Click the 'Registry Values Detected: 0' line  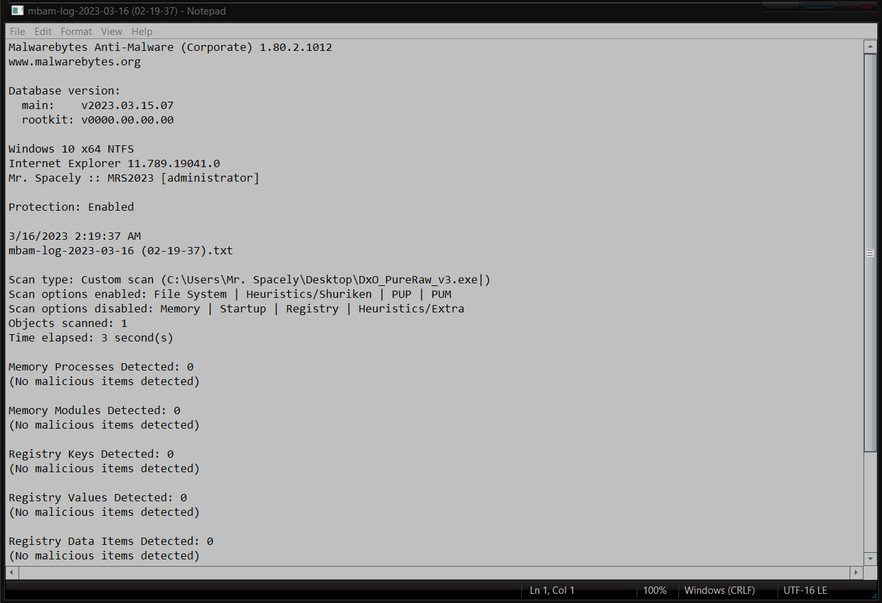tap(98, 498)
